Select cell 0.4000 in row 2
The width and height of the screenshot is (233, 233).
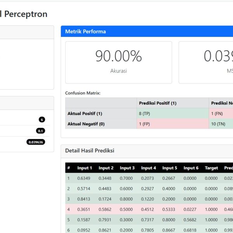click(x=169, y=188)
